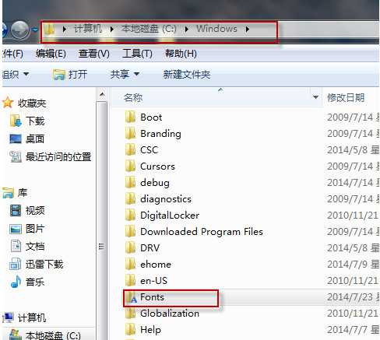Screen dimensions: 380x340
Task: Select the debug folder icon
Action: [130, 183]
